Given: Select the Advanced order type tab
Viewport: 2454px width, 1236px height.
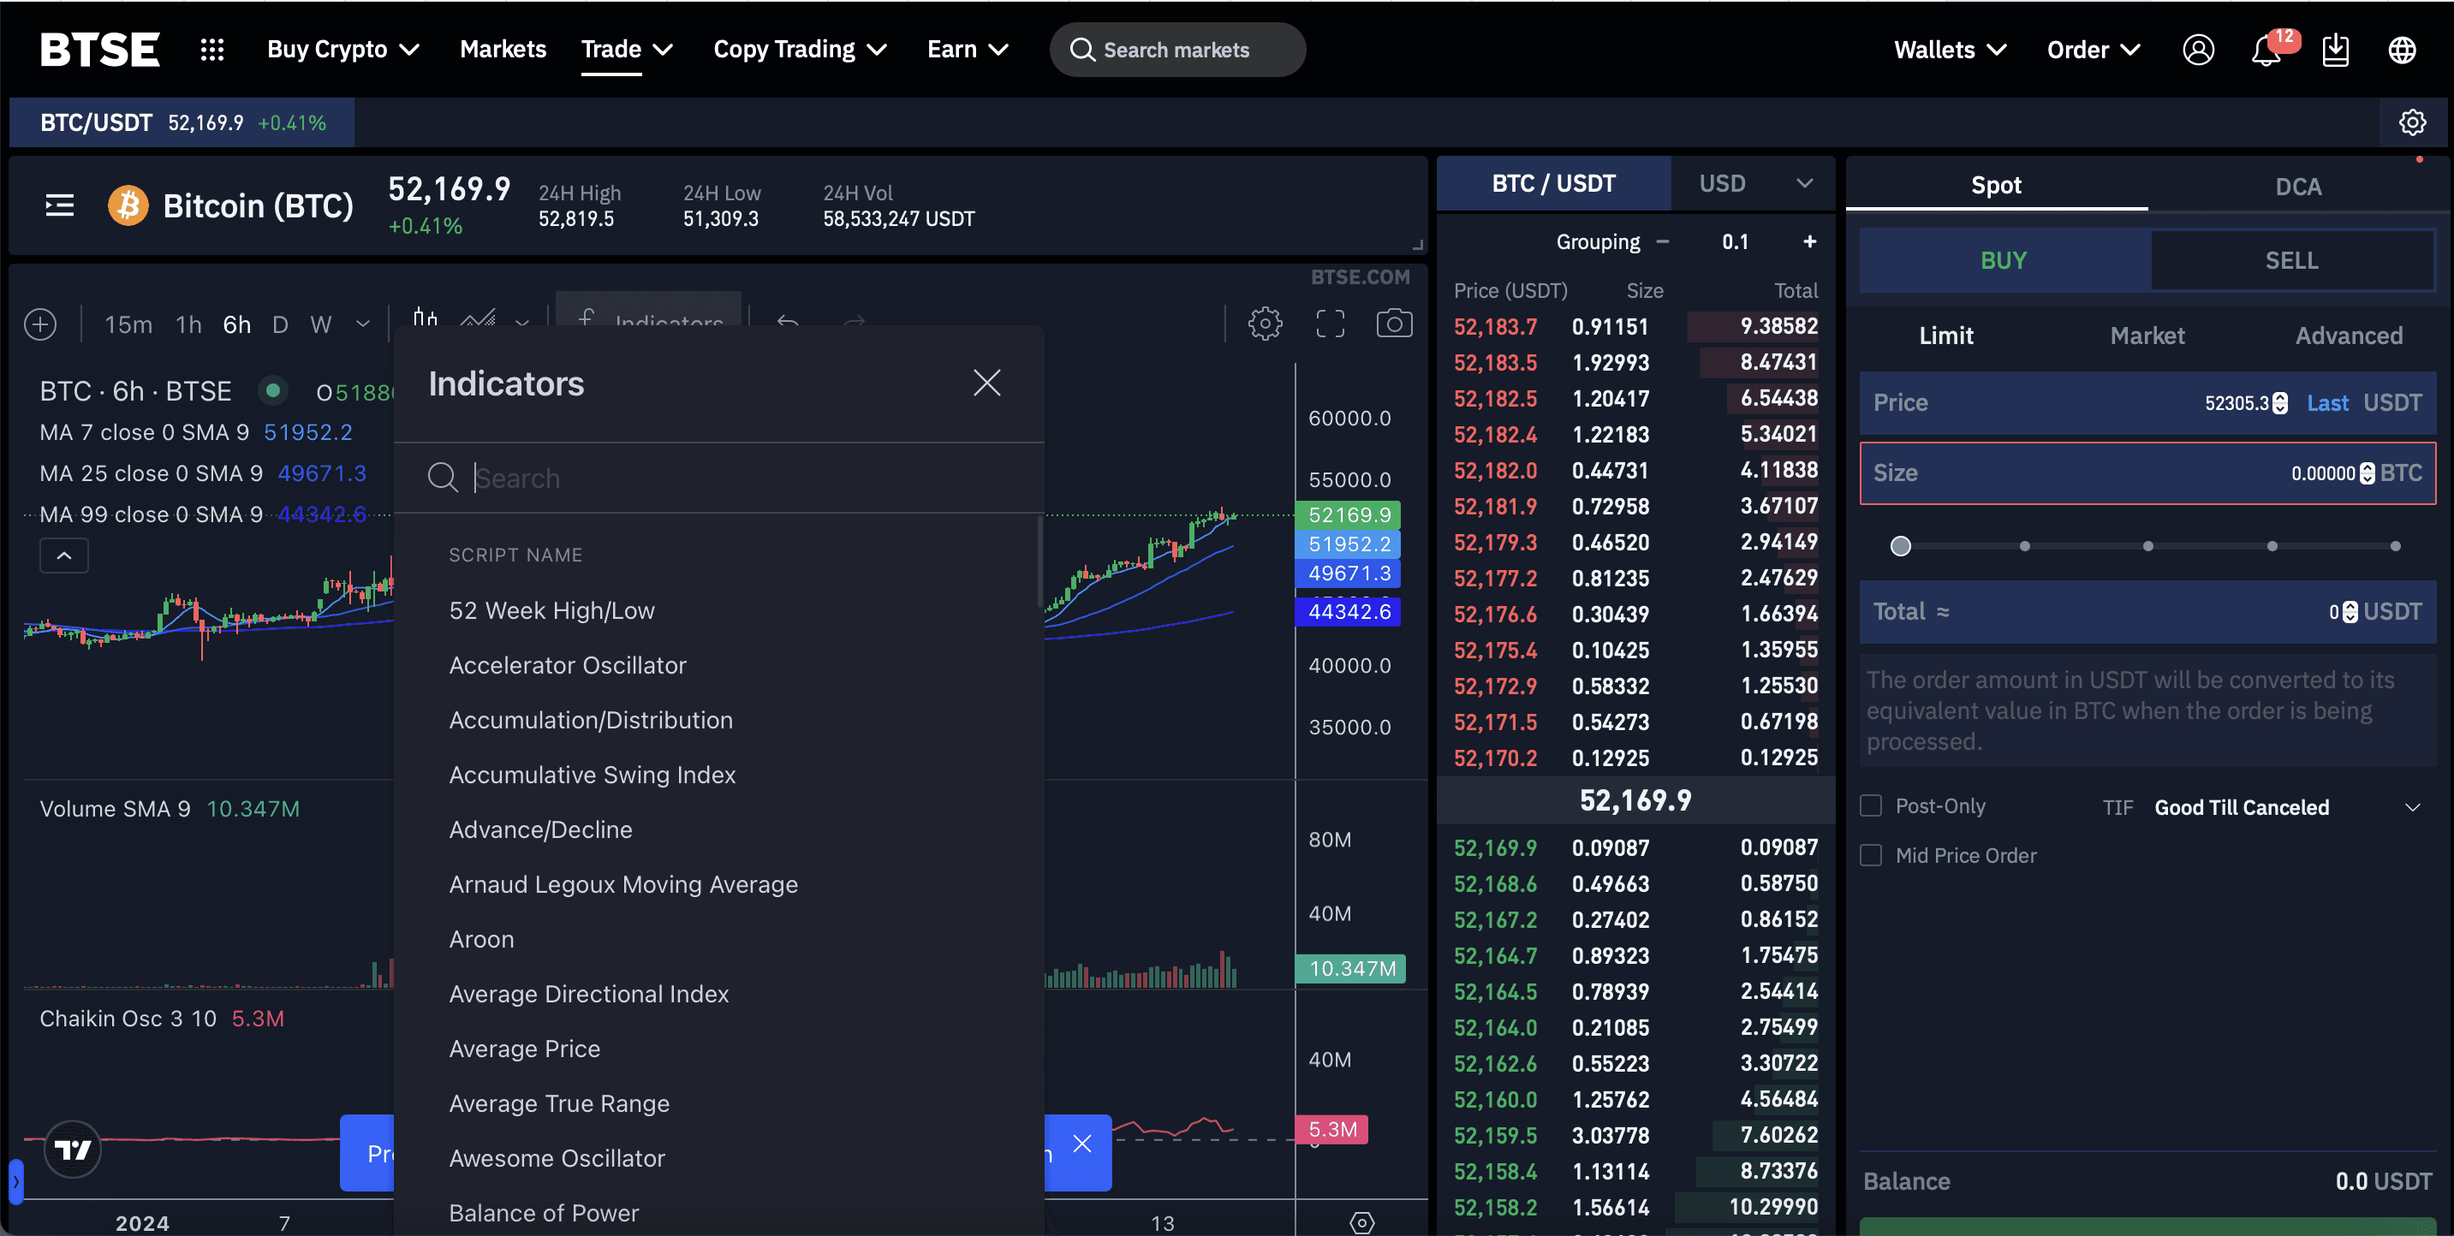Looking at the screenshot, I should coord(2349,336).
